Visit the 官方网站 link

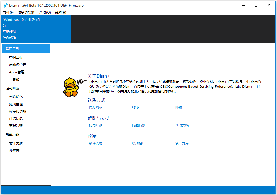96,107
